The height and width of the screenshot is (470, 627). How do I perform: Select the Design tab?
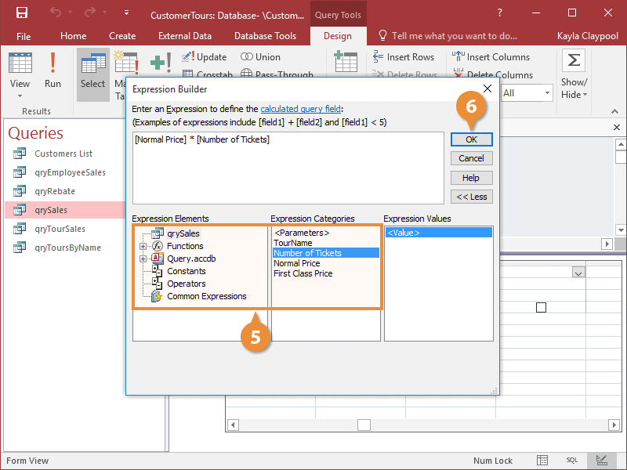tap(338, 36)
